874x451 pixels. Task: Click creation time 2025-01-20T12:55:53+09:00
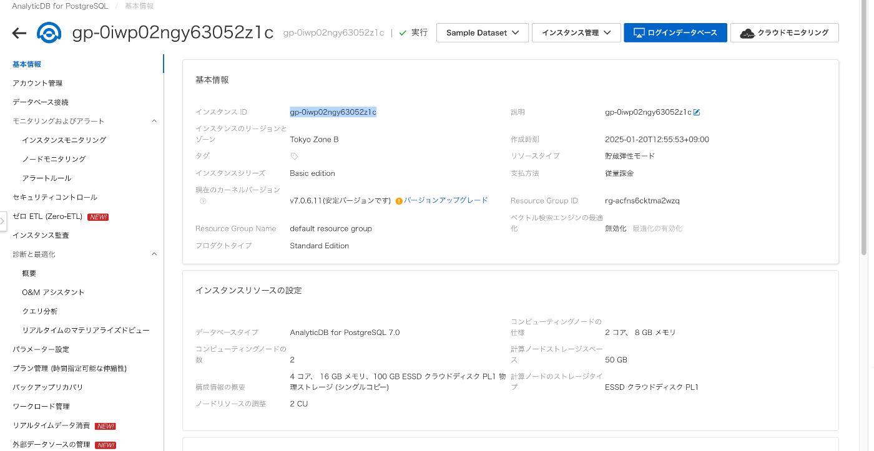(657, 140)
